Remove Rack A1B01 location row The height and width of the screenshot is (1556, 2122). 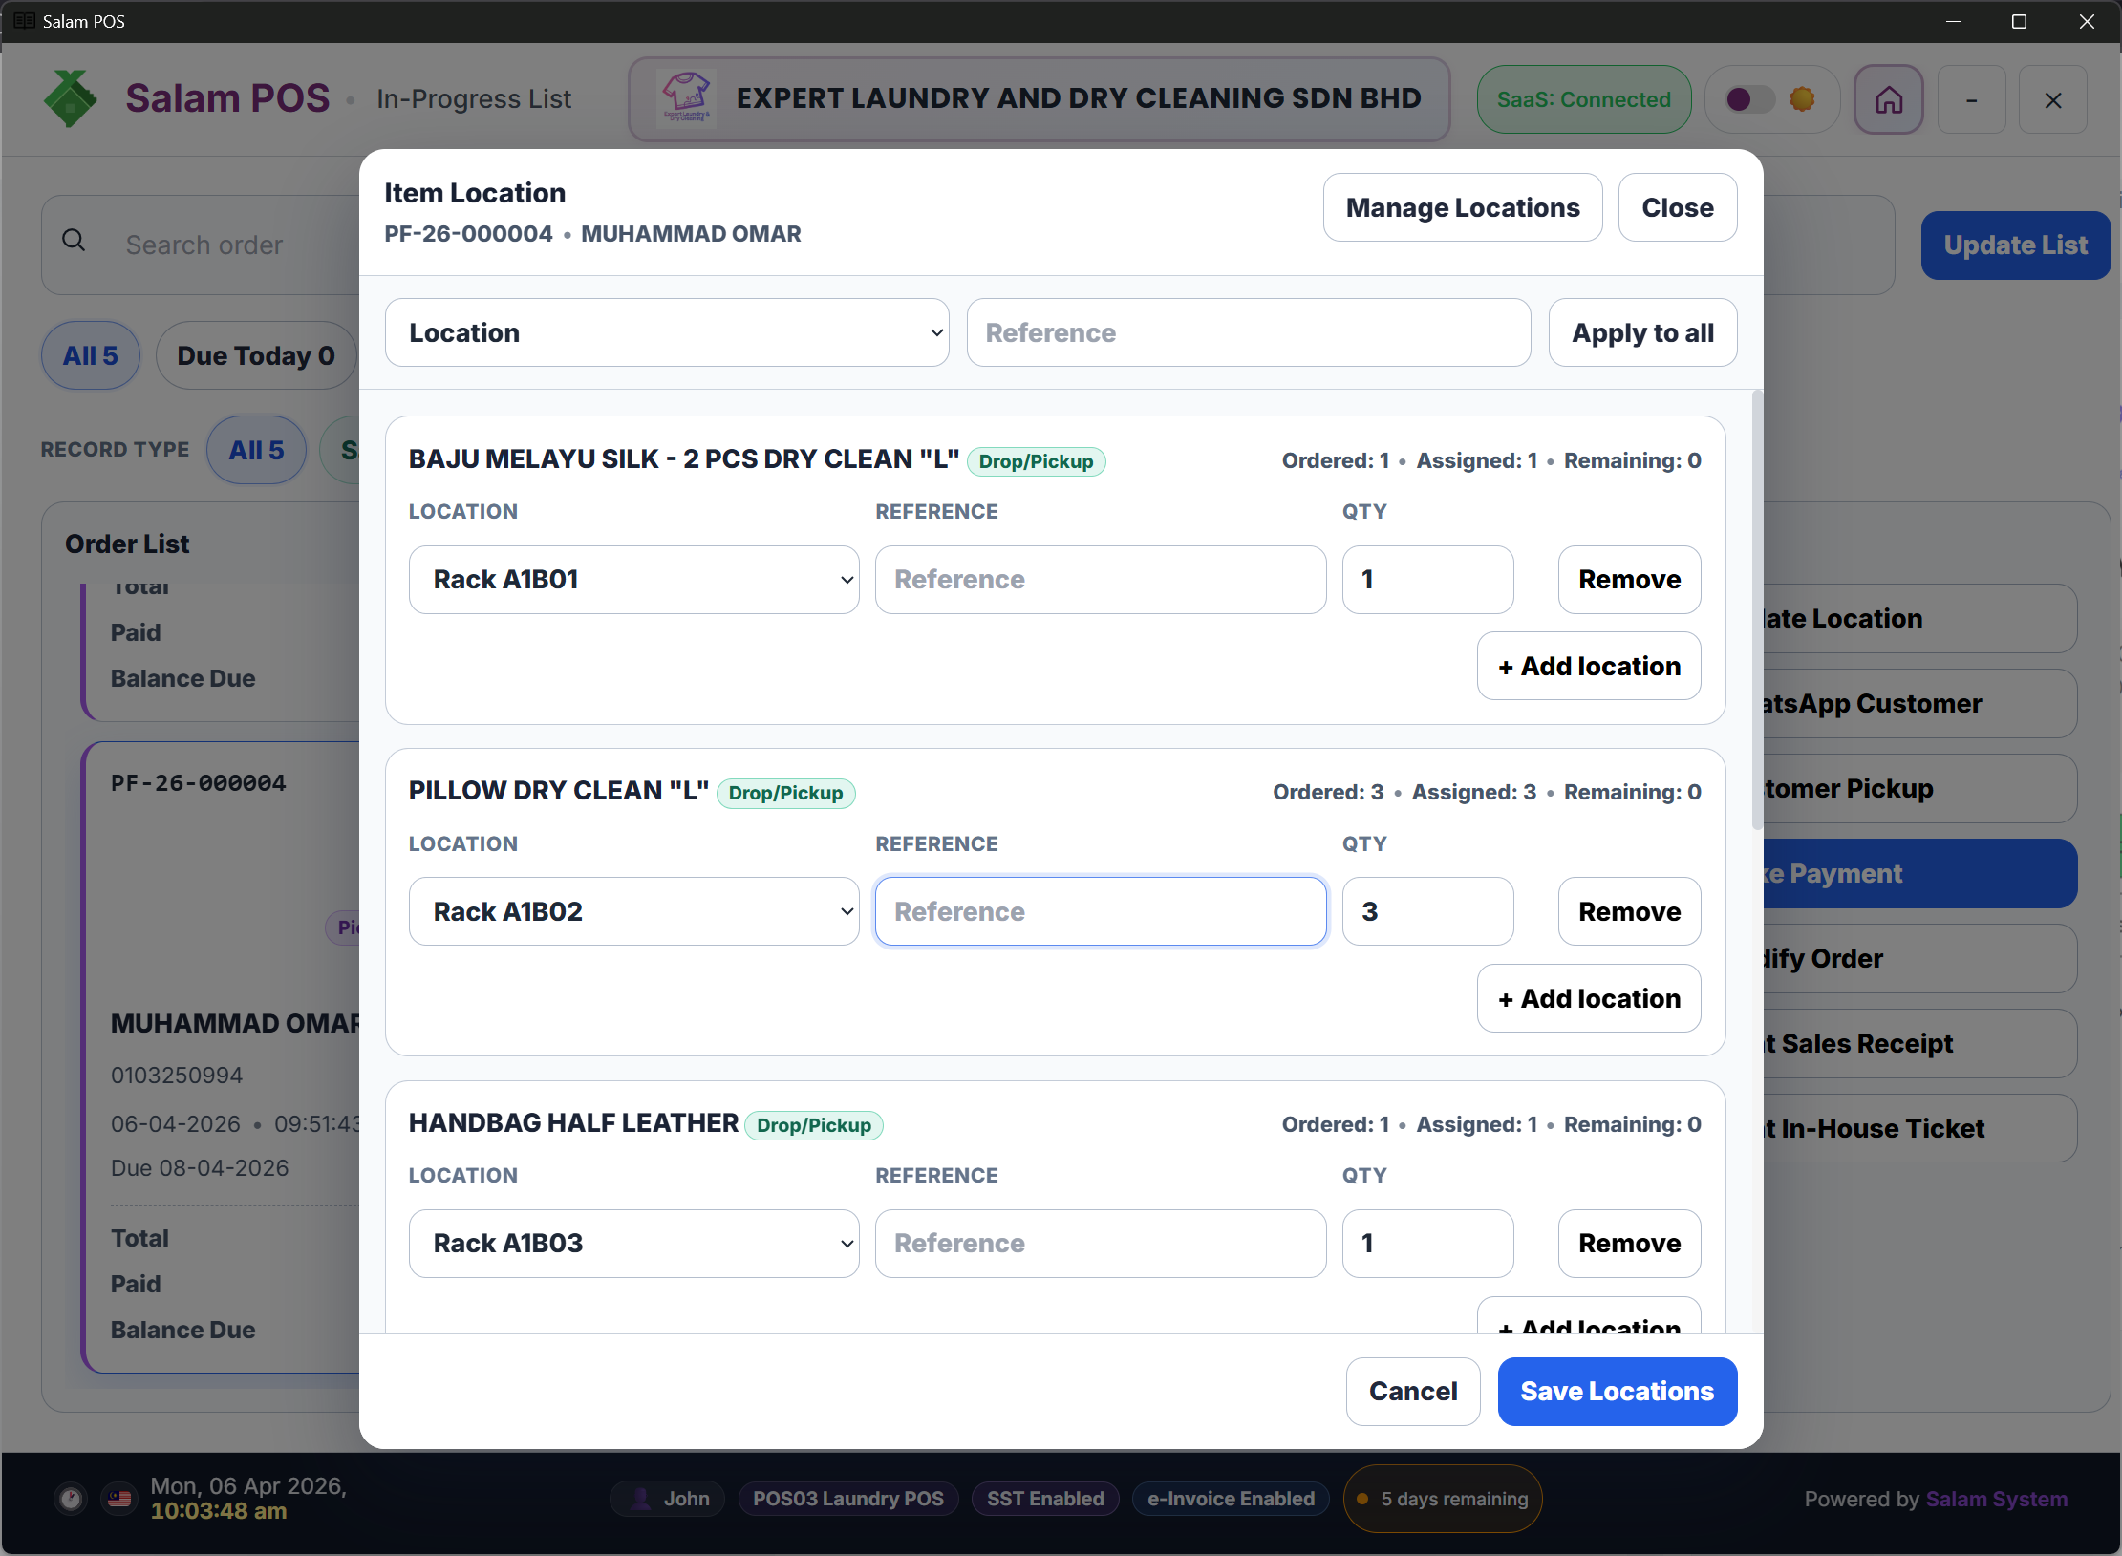[1629, 580]
